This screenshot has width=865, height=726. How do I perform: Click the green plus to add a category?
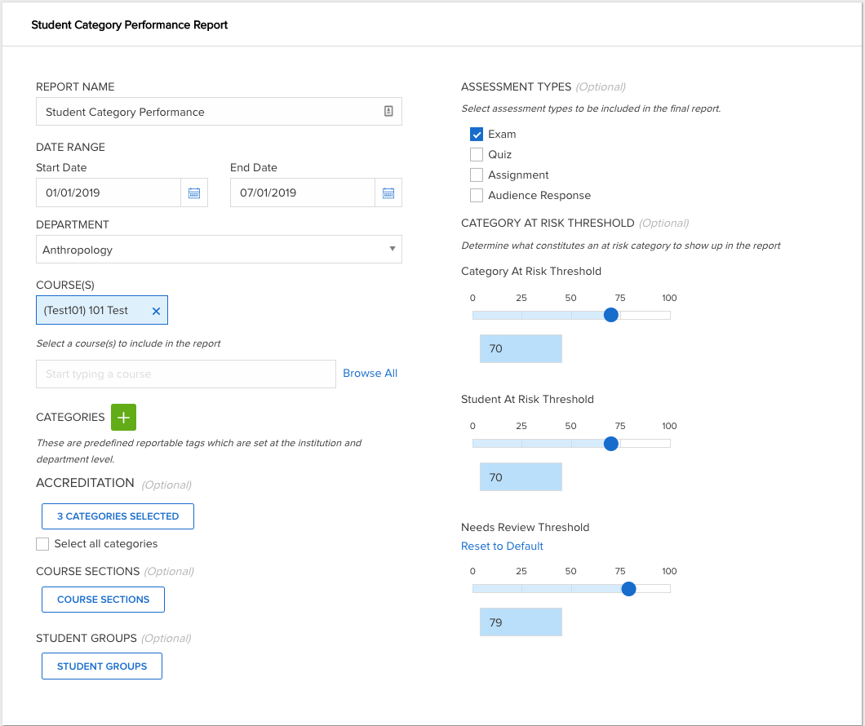click(x=123, y=417)
